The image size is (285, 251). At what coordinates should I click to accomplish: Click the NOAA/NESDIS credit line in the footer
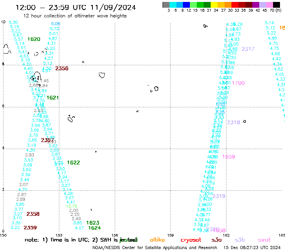click(155, 248)
